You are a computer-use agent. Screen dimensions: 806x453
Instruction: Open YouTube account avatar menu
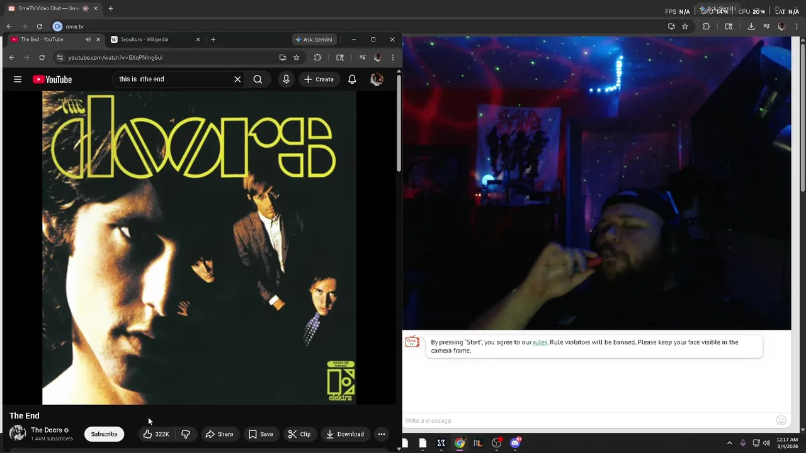(377, 79)
